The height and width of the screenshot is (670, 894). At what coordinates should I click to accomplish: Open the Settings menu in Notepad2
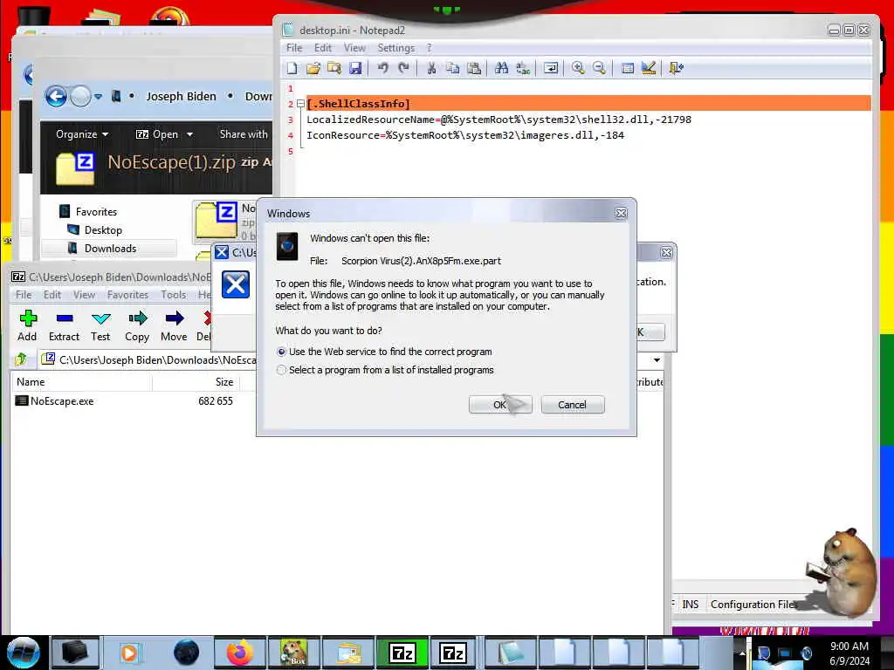(x=395, y=48)
